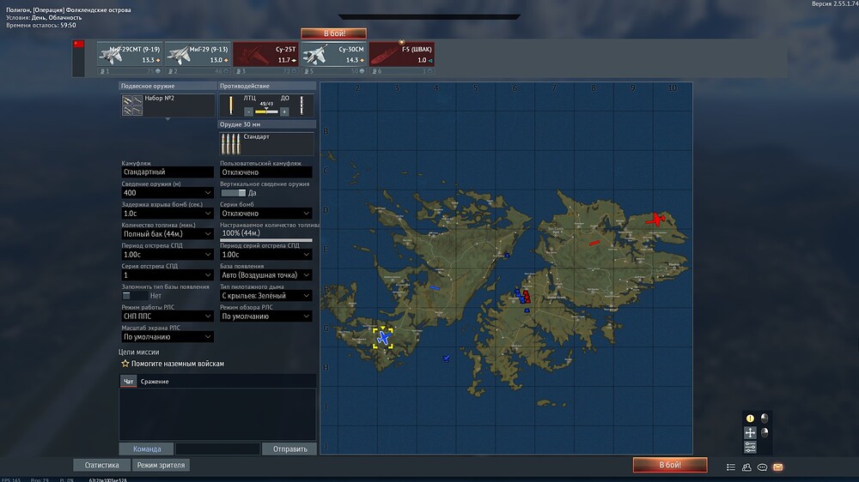The height and width of the screenshot is (482, 859).
Task: Open the list menu icon
Action: [x=731, y=467]
